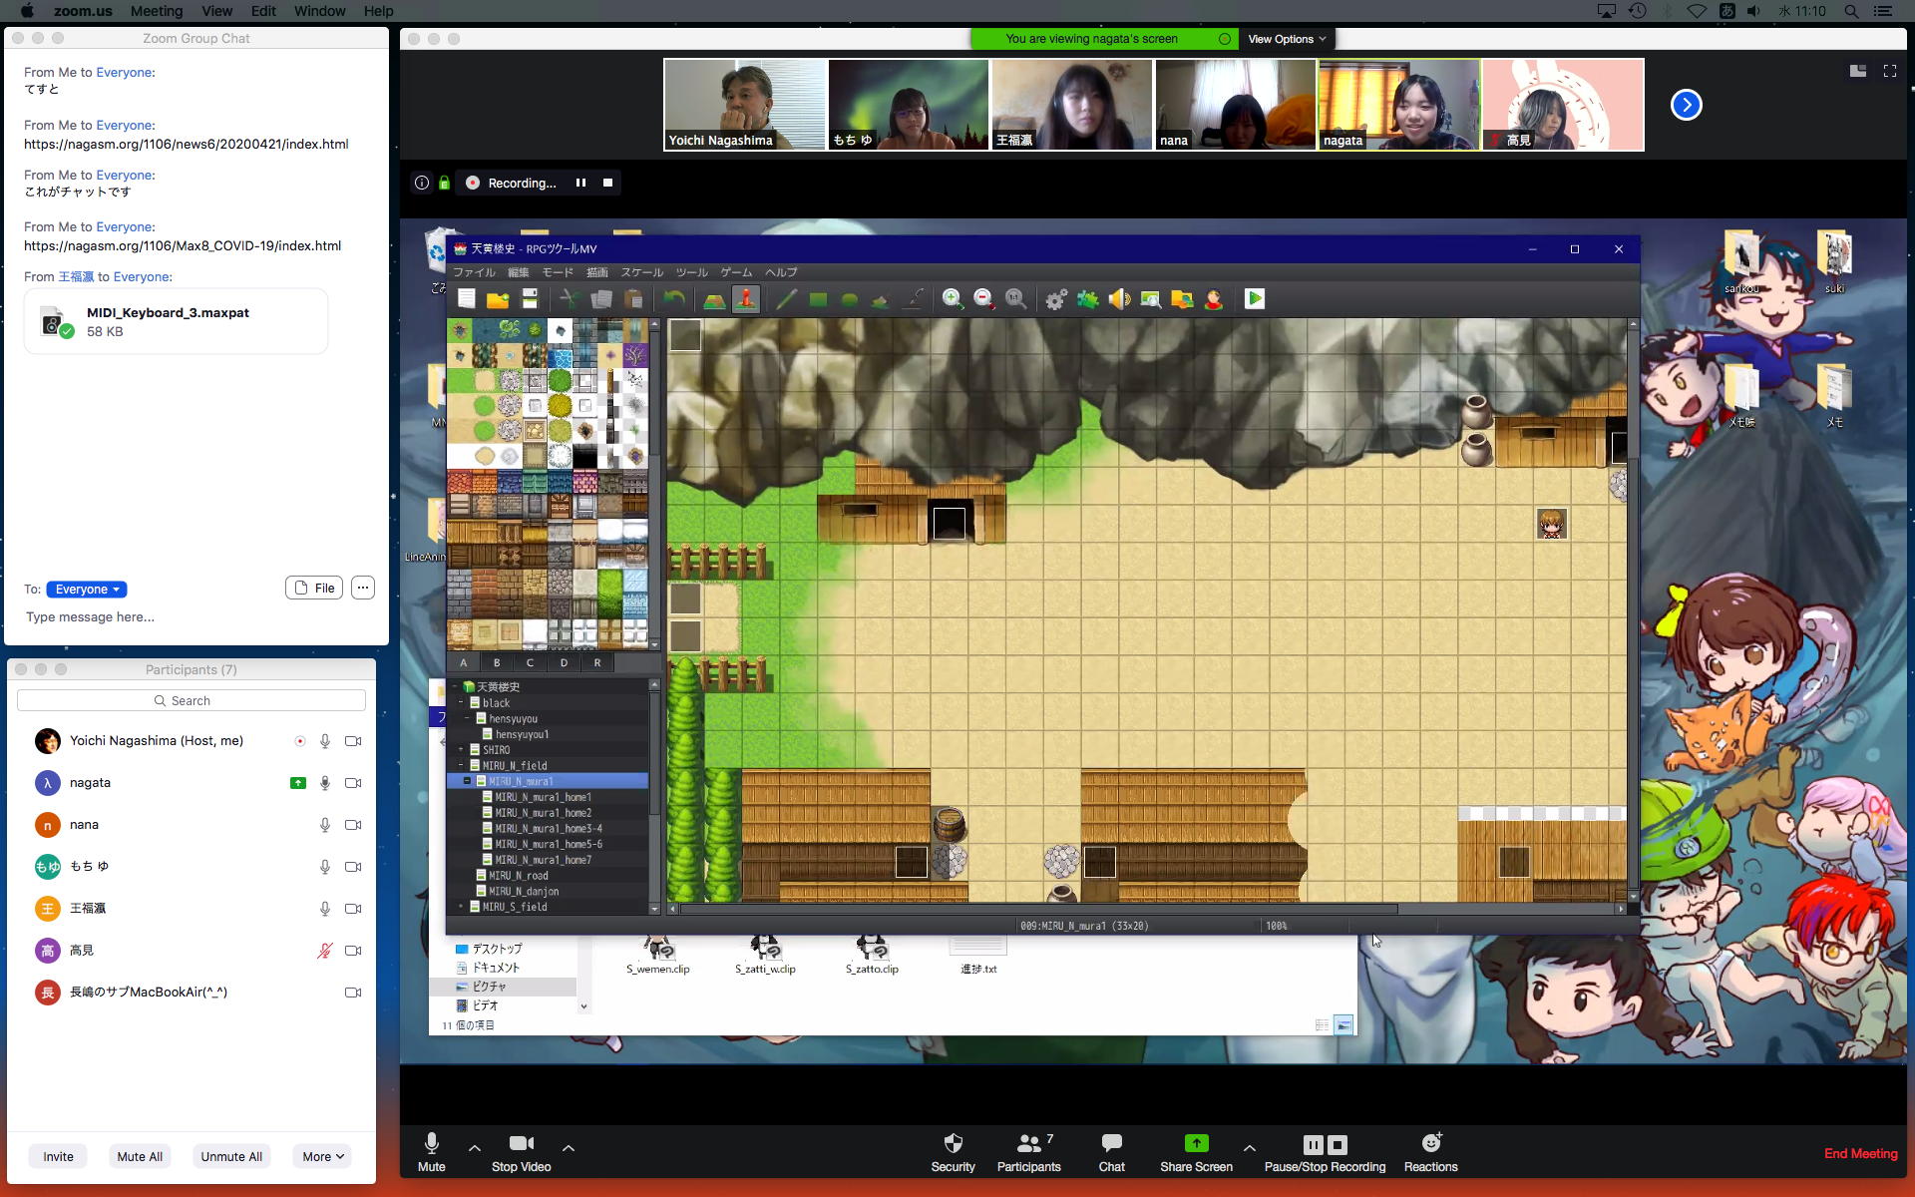Click the green Share Screen icon
The width and height of the screenshot is (1915, 1197).
[x=1196, y=1143]
